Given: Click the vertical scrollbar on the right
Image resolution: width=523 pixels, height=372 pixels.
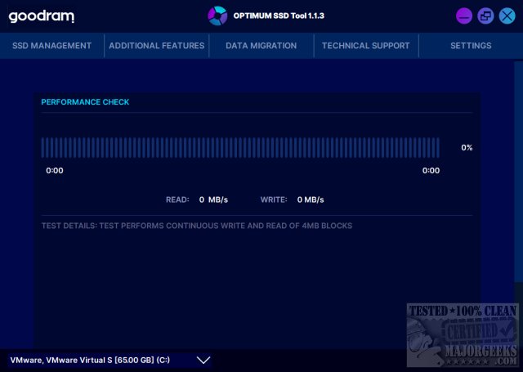Looking at the screenshot, I should (518, 172).
